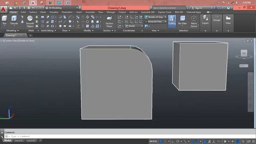Click the binoculars search icon
The height and width of the screenshot is (144, 256).
(x=188, y=8)
